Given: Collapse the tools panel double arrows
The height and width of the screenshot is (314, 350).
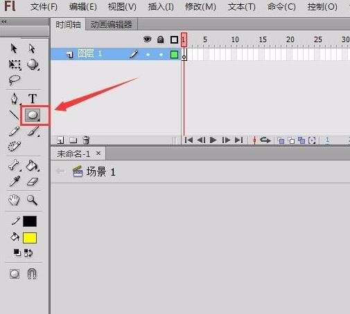Looking at the screenshot, I should 3,22.
